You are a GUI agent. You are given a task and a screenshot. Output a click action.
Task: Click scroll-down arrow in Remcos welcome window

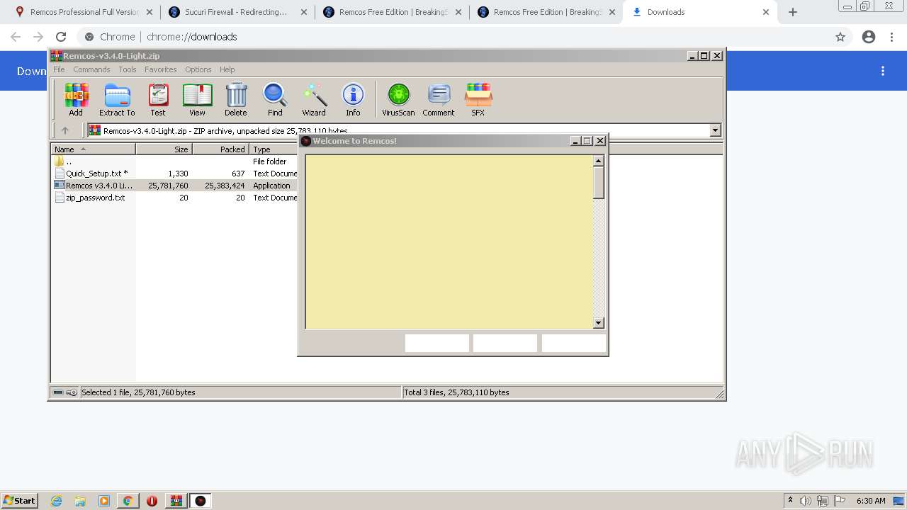(x=599, y=323)
